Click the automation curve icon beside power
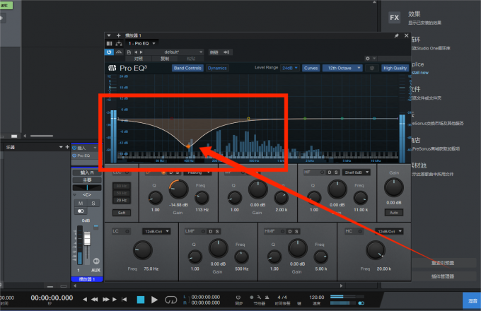The width and height of the screenshot is (481, 311). (x=118, y=52)
